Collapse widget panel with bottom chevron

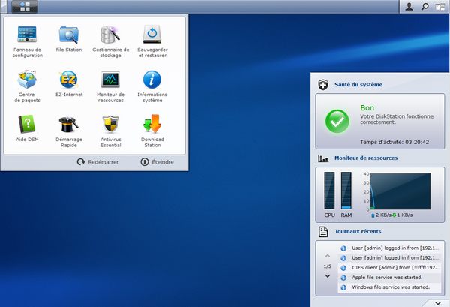pos(438,303)
